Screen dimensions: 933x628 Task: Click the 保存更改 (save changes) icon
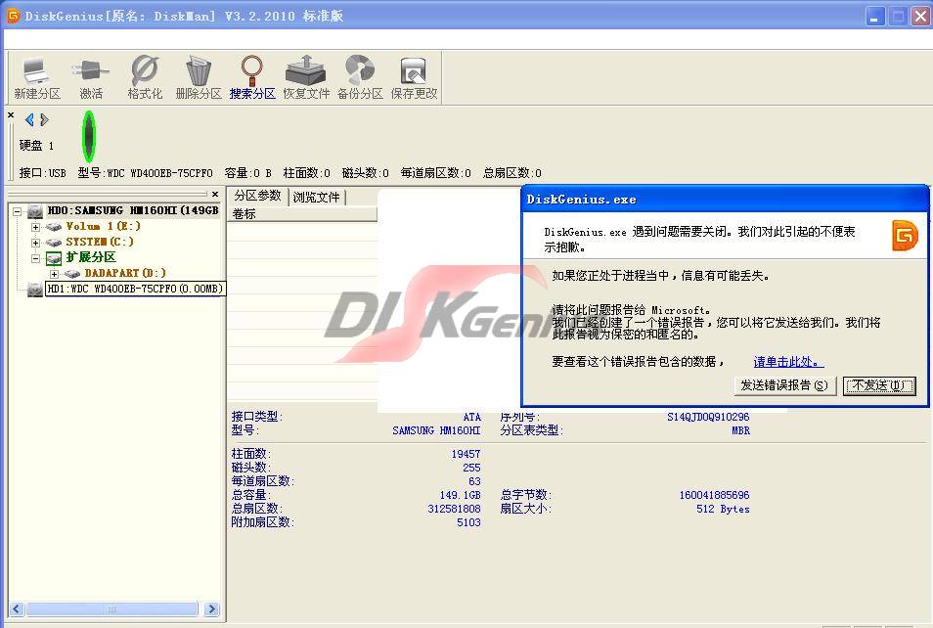pyautogui.click(x=414, y=78)
